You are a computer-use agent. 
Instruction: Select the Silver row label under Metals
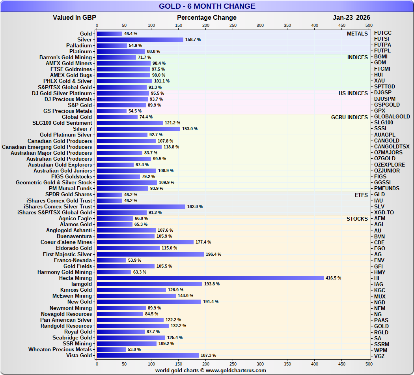84,39
